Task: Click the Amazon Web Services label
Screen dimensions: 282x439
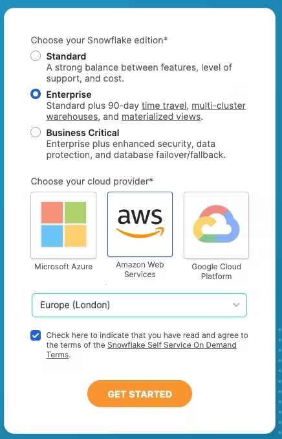Action: tap(140, 269)
